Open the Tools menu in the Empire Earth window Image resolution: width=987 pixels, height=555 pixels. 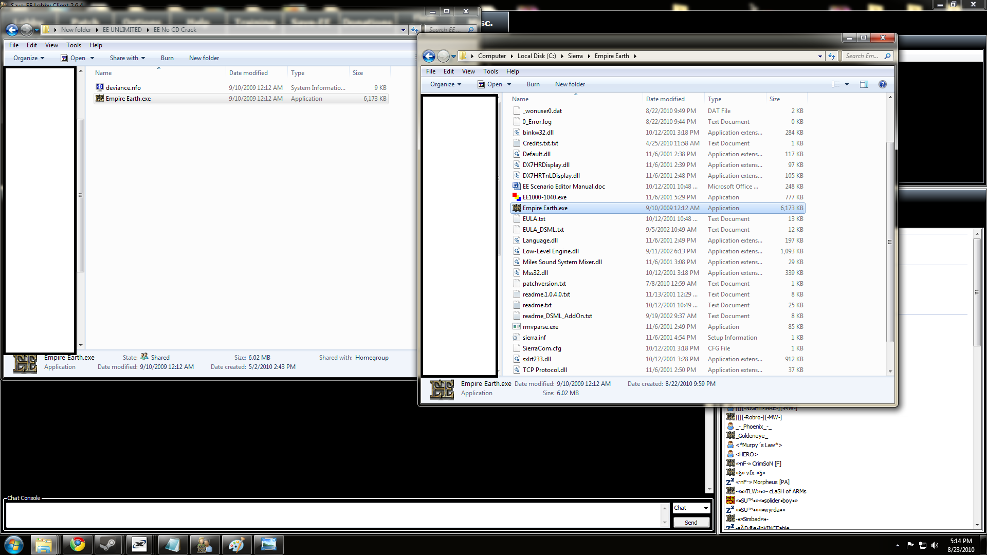pyautogui.click(x=490, y=71)
